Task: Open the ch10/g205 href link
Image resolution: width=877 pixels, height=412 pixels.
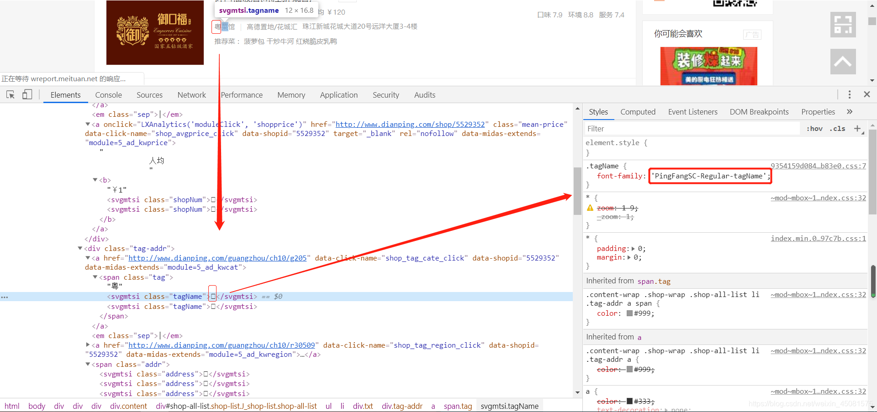Action: click(x=217, y=258)
